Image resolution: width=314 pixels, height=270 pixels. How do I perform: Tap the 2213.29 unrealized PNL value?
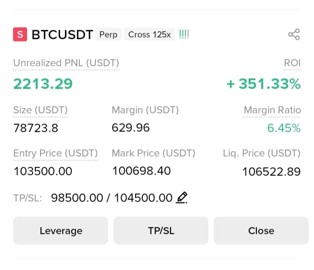pos(43,84)
